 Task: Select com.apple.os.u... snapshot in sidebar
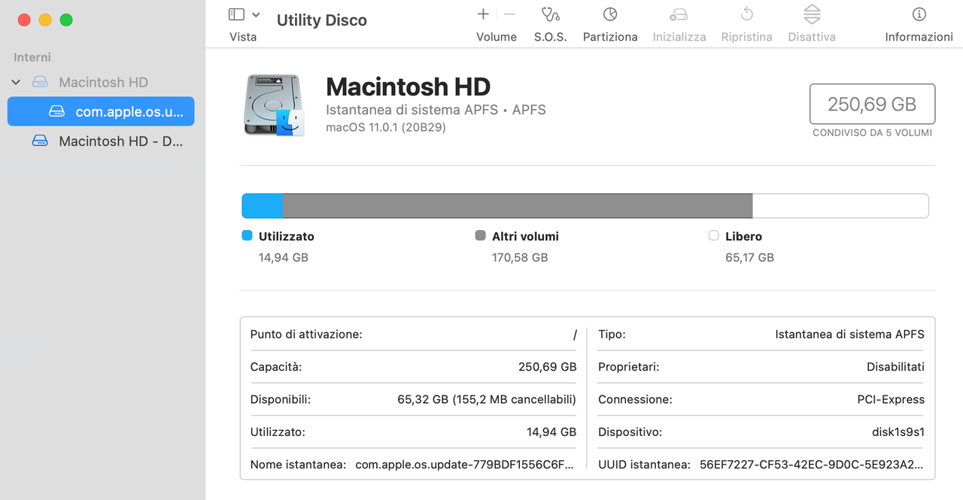(x=101, y=111)
